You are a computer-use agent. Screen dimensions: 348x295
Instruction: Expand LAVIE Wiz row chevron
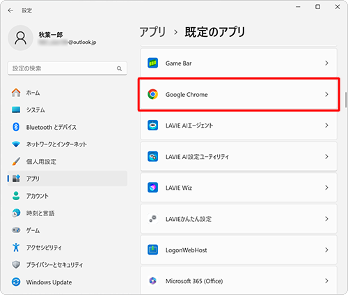point(326,188)
